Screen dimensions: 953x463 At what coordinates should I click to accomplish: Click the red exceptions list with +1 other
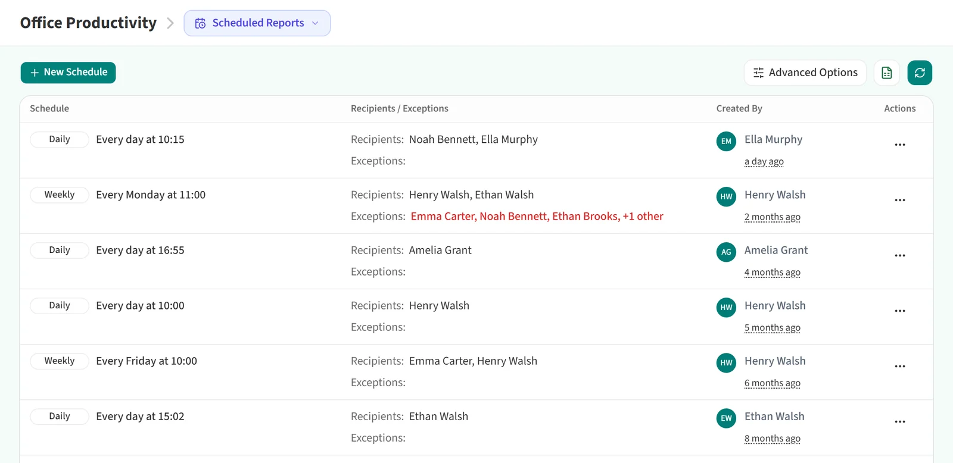point(537,217)
